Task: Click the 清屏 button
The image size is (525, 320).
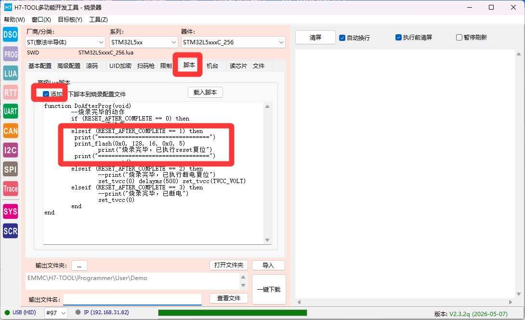Action: [x=315, y=38]
